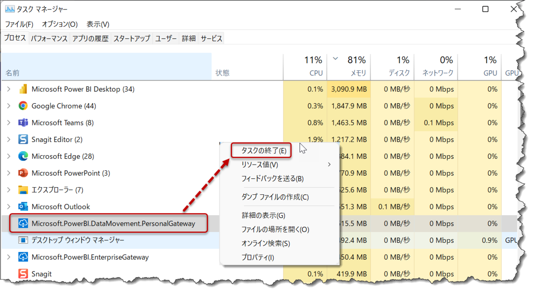Screen dimensions: 534x294
Task: Click the 1,463.5 MB memory cell
Action: point(349,123)
